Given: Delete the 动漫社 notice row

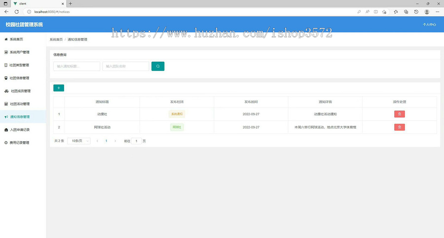Looking at the screenshot, I should point(399,114).
